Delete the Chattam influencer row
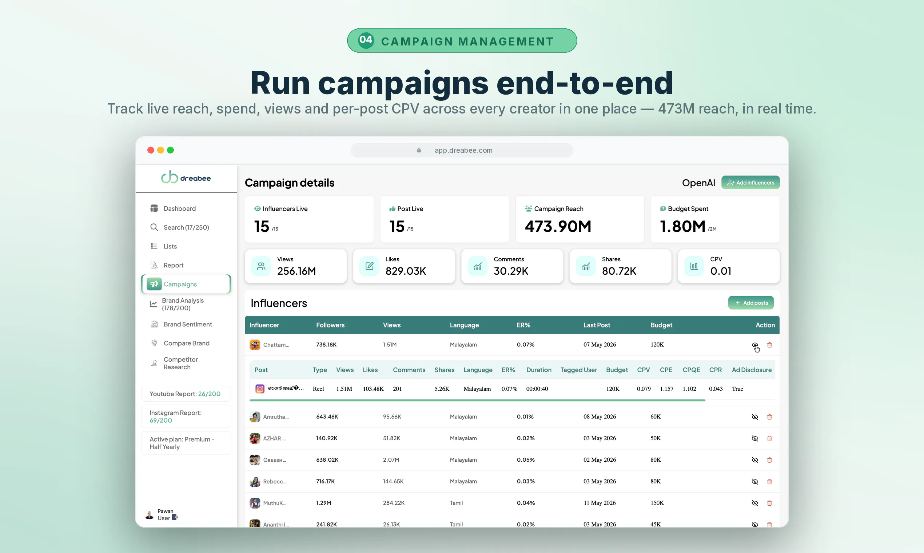924x553 pixels. (769, 345)
